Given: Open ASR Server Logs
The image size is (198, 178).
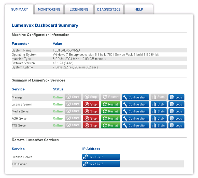Looking at the screenshot, I should point(176,118).
